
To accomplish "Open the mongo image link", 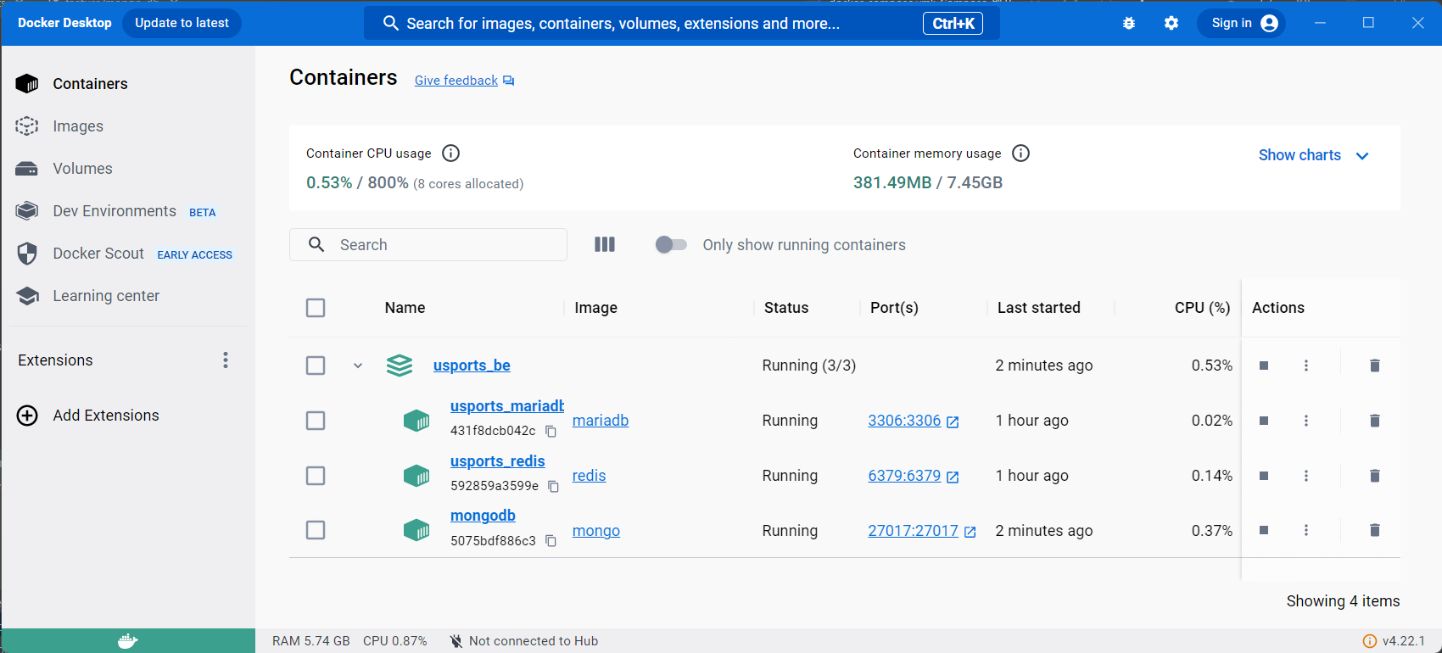I will coord(596,531).
